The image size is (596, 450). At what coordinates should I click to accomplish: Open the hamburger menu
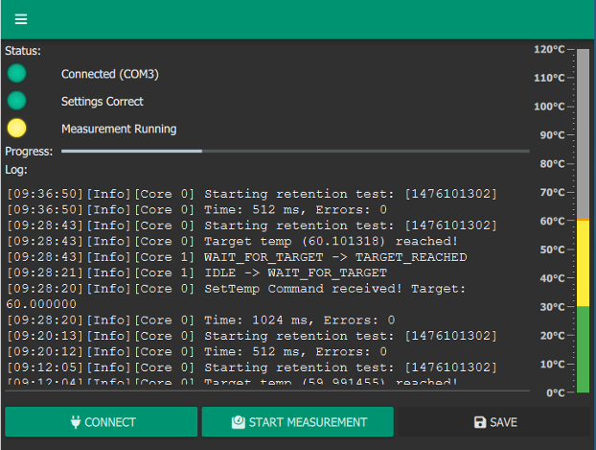[x=21, y=19]
